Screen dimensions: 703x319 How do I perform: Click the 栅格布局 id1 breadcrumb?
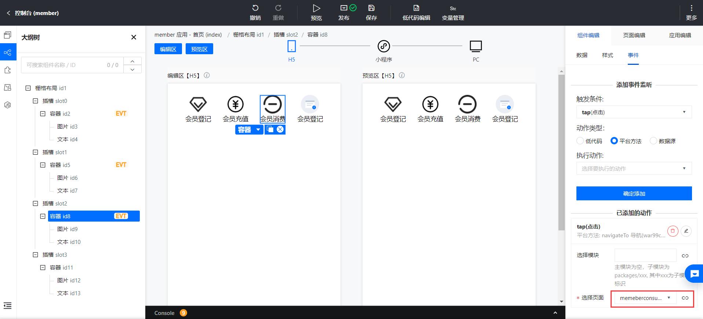coord(248,34)
